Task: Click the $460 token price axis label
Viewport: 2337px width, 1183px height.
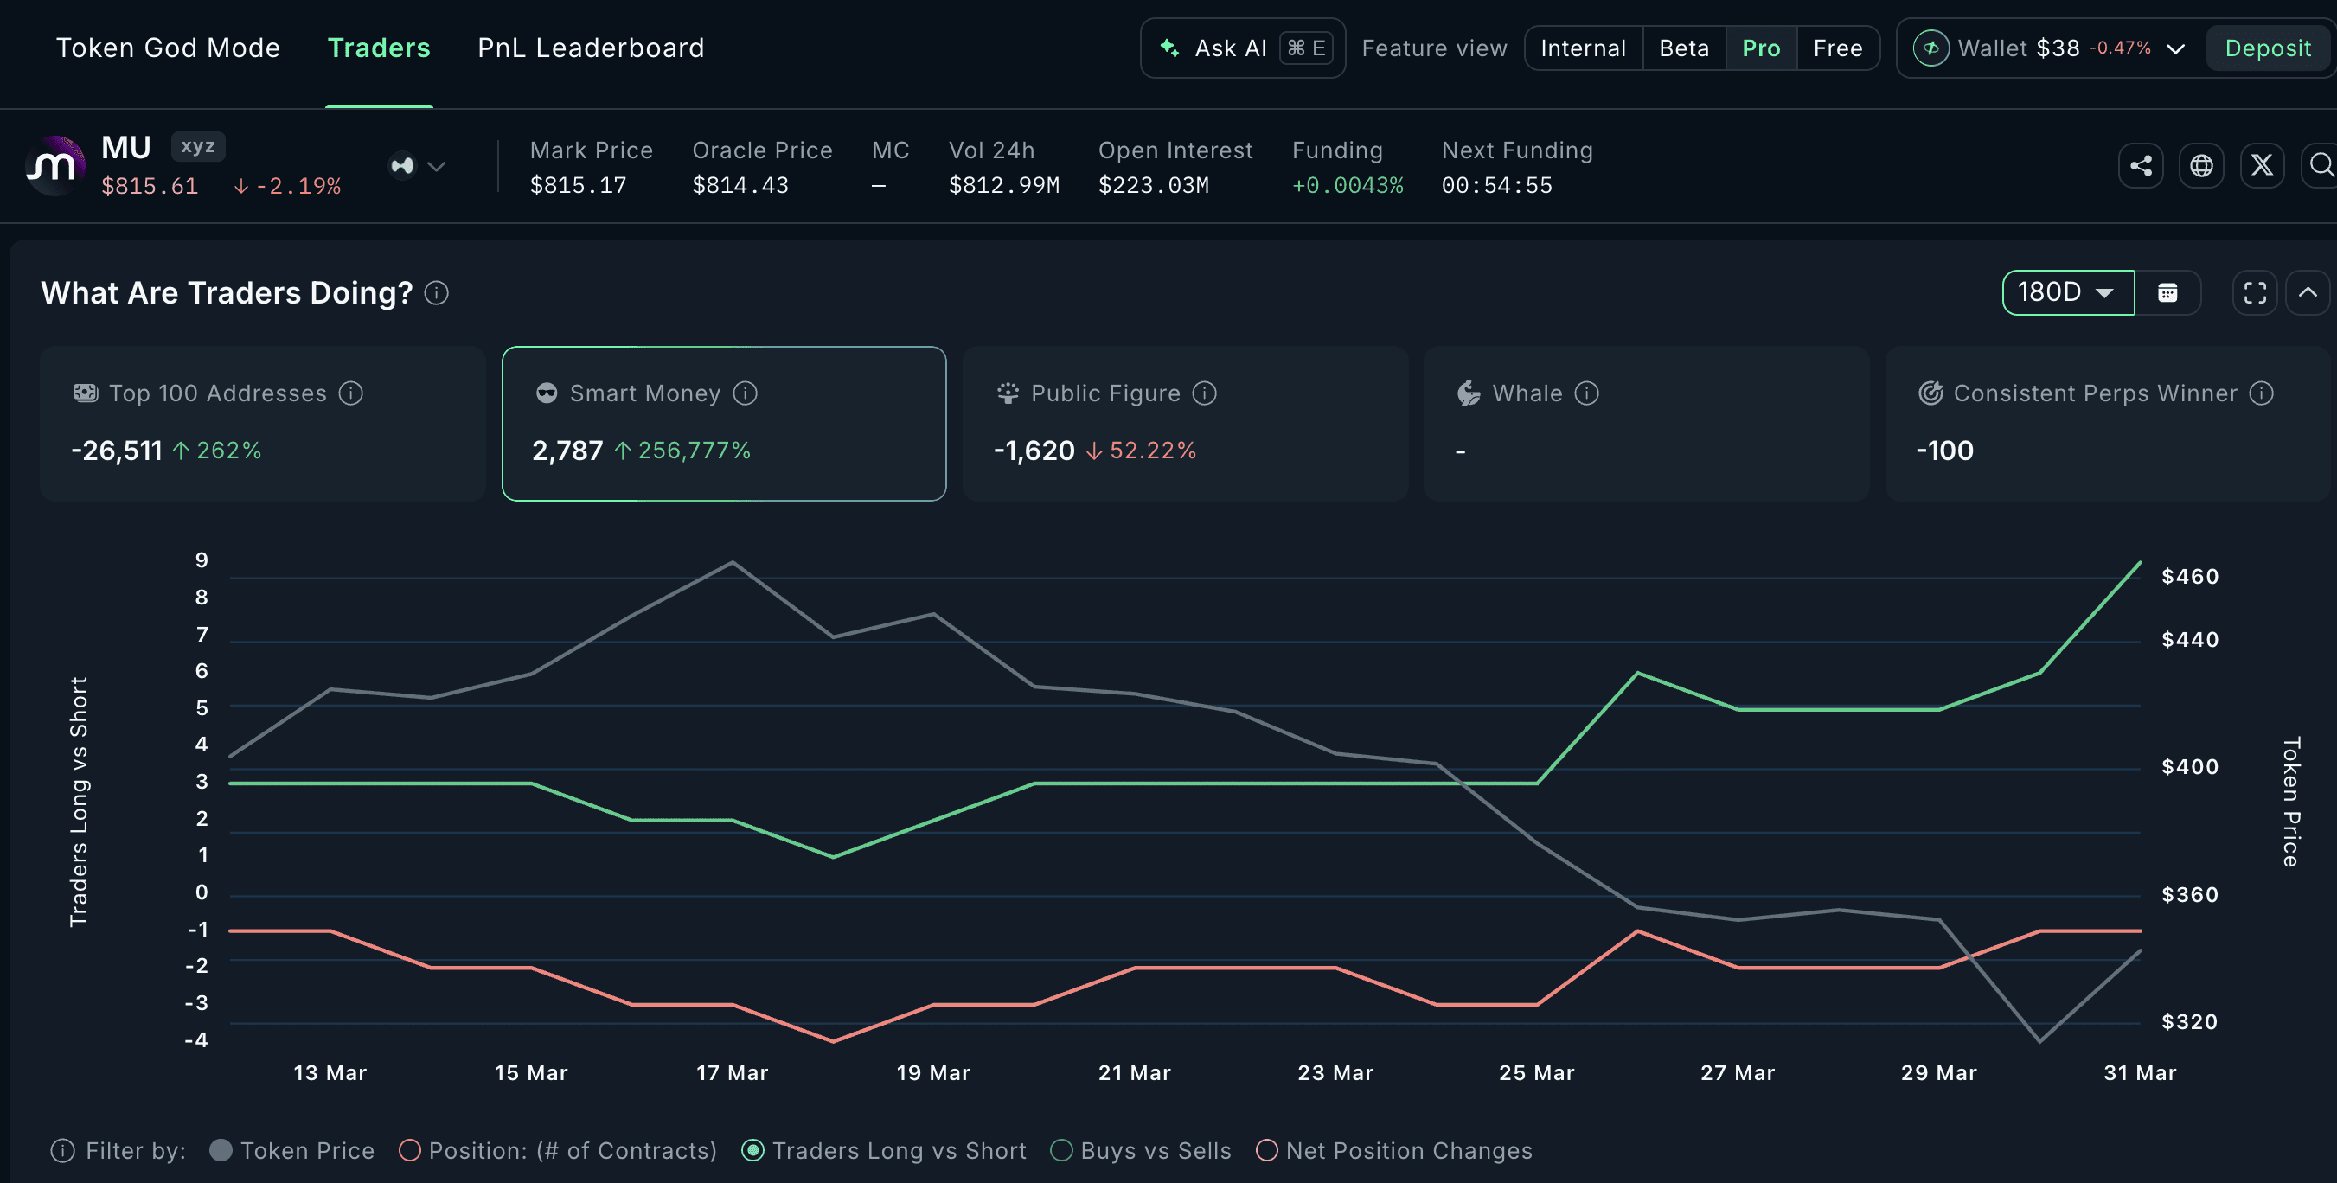Action: (x=2190, y=576)
